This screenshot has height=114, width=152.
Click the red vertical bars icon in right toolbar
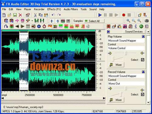point(109,26)
